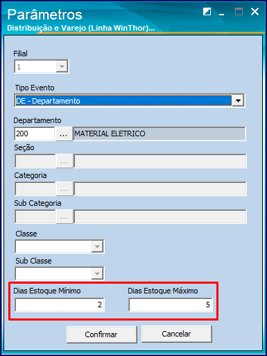Screen dimensions: 267x356
Task: Close the Parâmetros window
Action: click(x=255, y=11)
